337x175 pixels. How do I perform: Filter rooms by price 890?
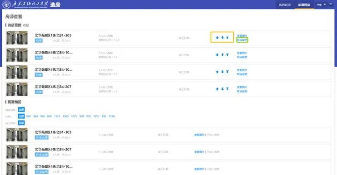pos(104,117)
